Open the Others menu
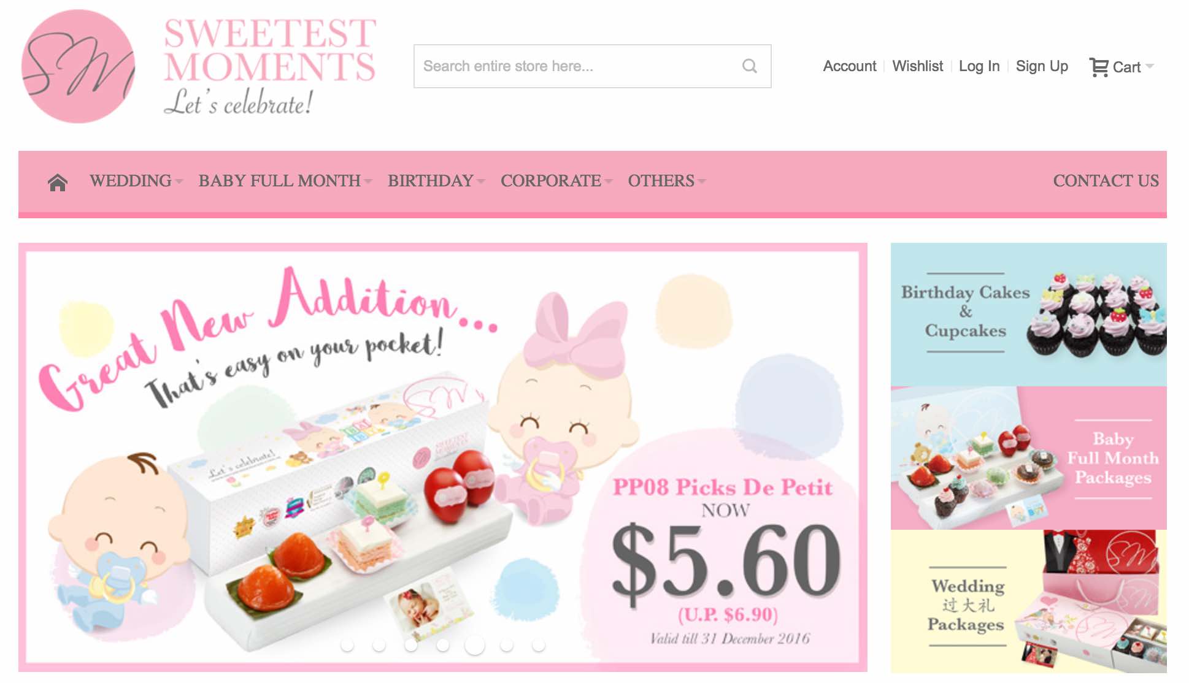 667,181
